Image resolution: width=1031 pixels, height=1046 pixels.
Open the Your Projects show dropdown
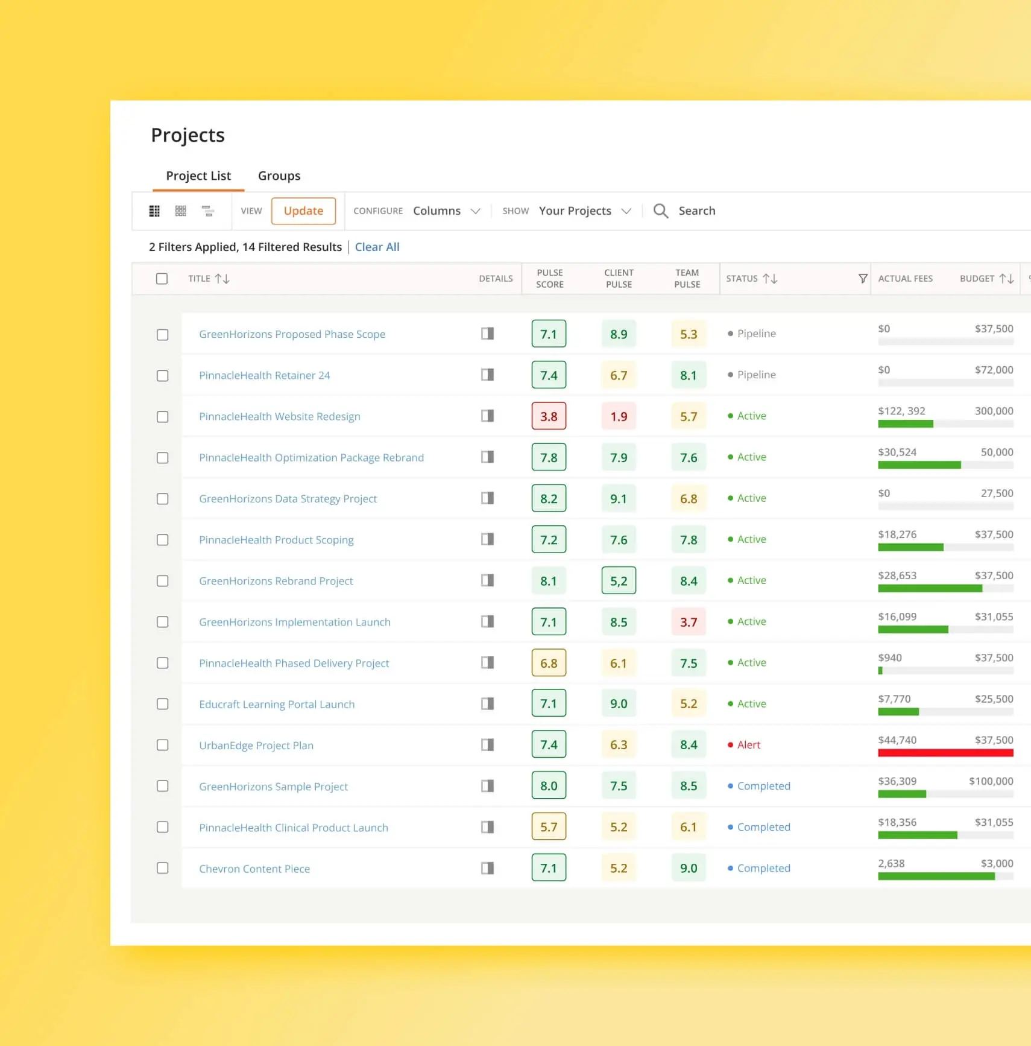click(584, 211)
